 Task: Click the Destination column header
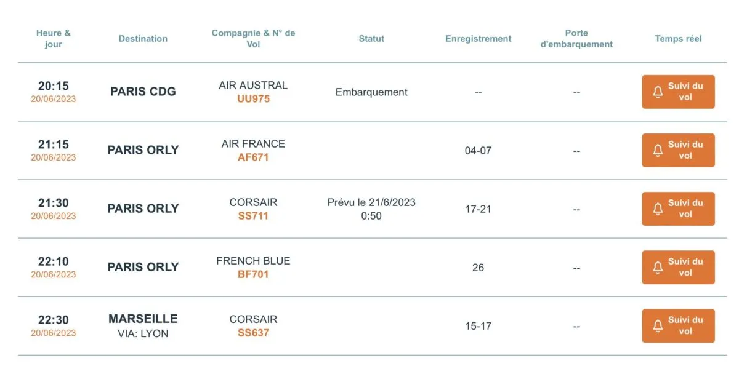pyautogui.click(x=143, y=39)
